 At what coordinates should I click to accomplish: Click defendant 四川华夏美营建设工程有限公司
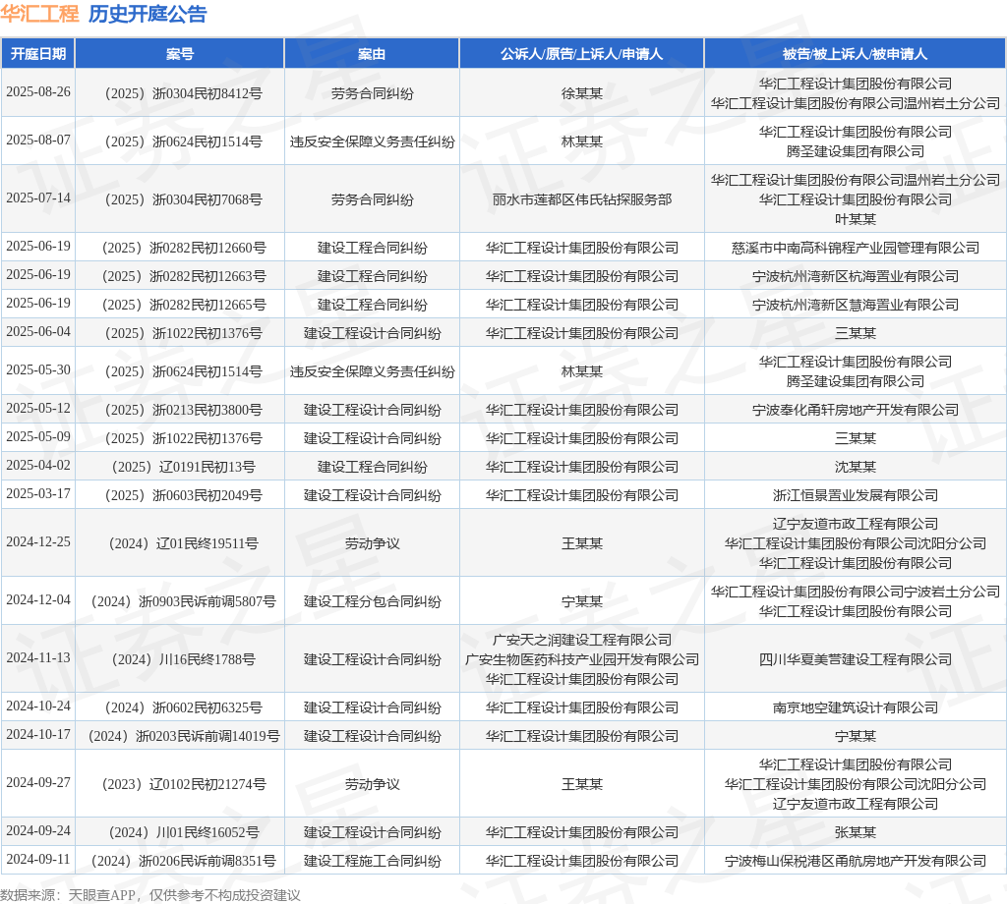coord(856,659)
